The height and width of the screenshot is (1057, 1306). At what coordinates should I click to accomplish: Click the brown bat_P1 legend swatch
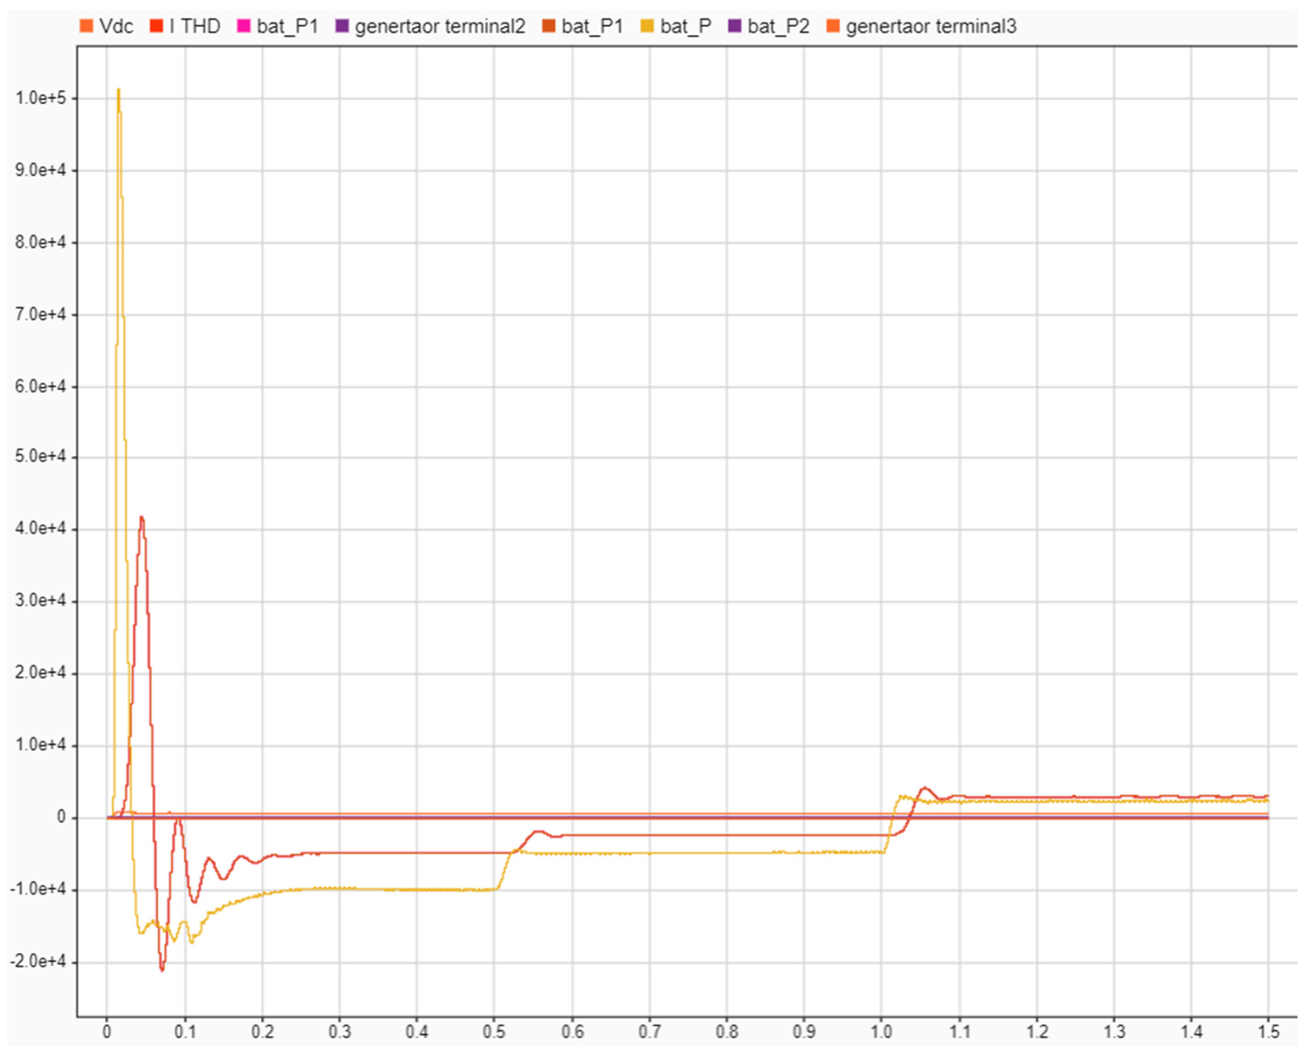click(549, 26)
